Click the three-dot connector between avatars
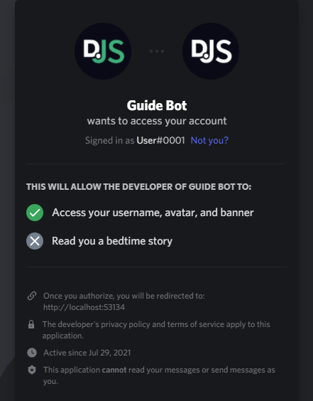 [x=157, y=51]
